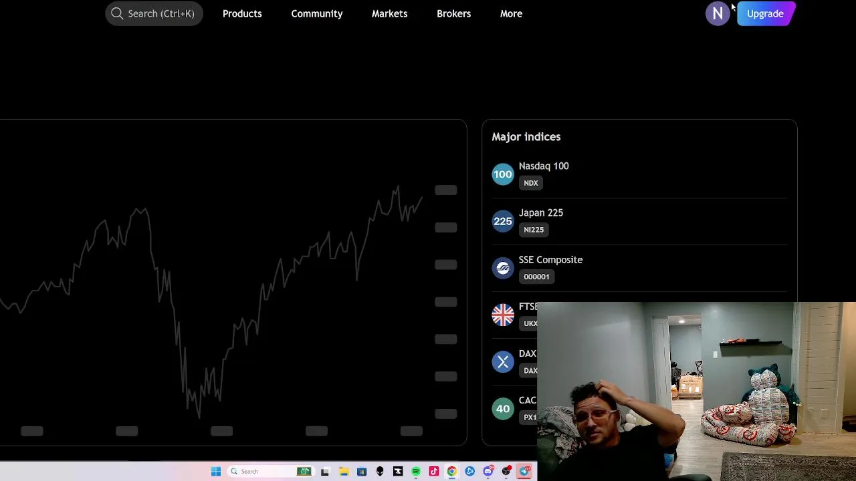Viewport: 856px width, 481px height.
Task: Click the FTSE UK flag icon
Action: [x=503, y=315]
